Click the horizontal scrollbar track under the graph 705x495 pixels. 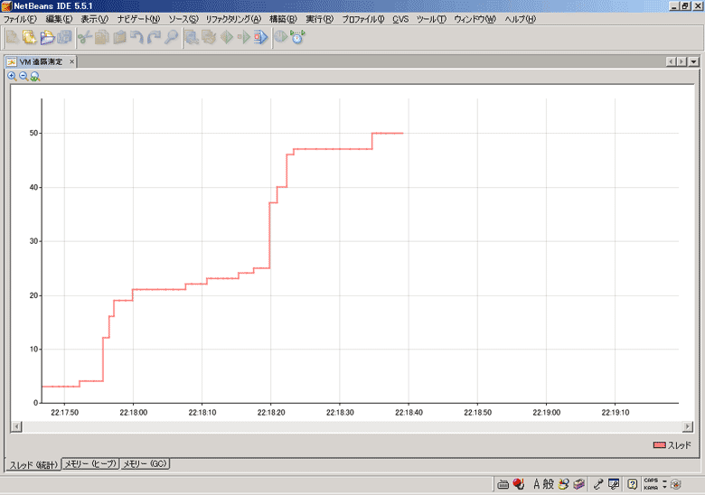coord(352,426)
